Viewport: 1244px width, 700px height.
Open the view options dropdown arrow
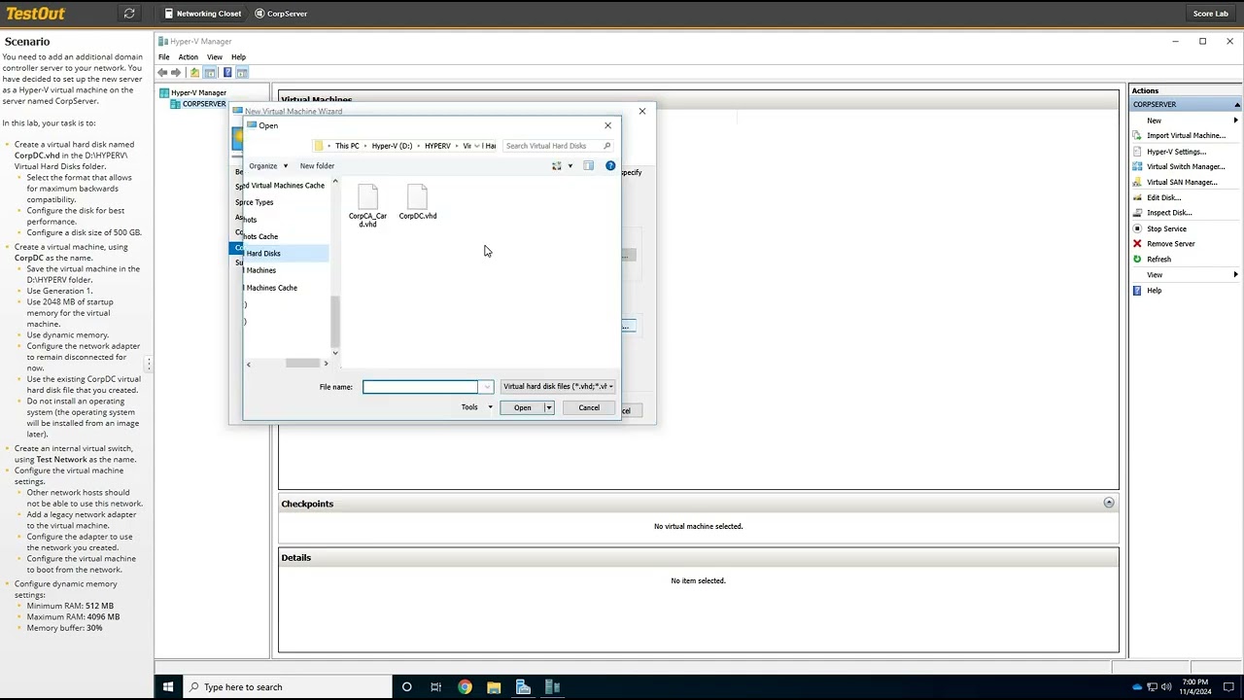(x=570, y=166)
